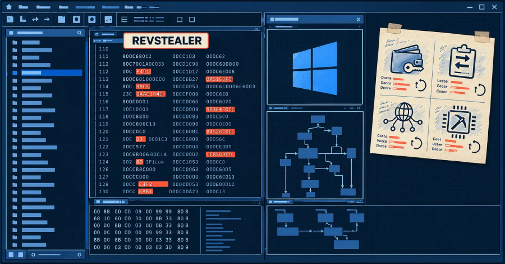Screen dimensions: 505x264
Task: Click the refresh arrow beside the globe entries
Action: point(416,143)
